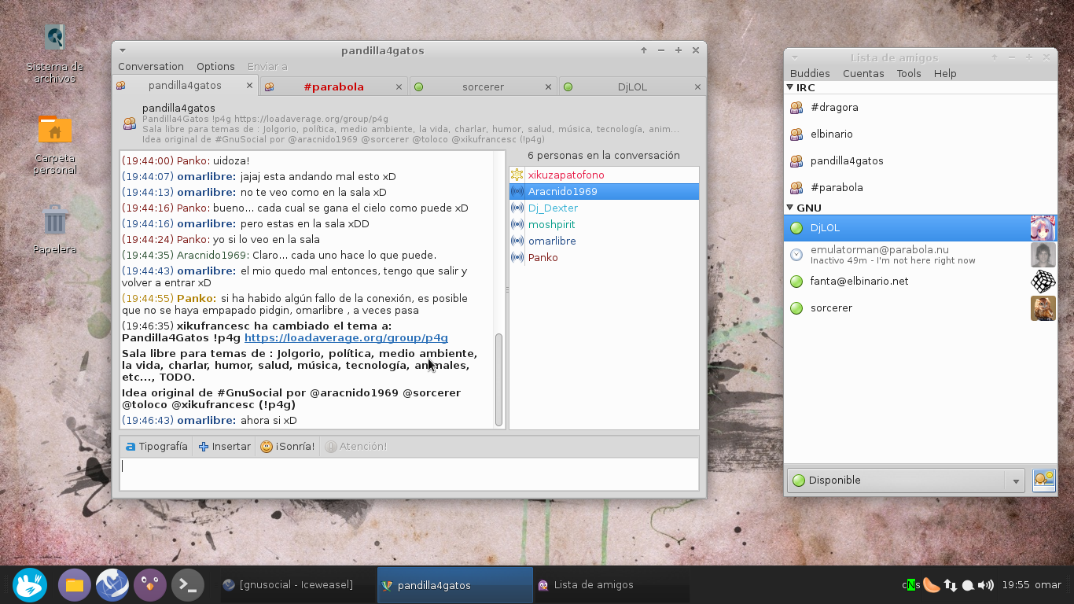Open the applications menu on taskbar
The height and width of the screenshot is (604, 1074).
[30, 585]
